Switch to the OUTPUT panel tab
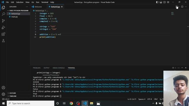189x106 pixels. [x=47, y=68]
